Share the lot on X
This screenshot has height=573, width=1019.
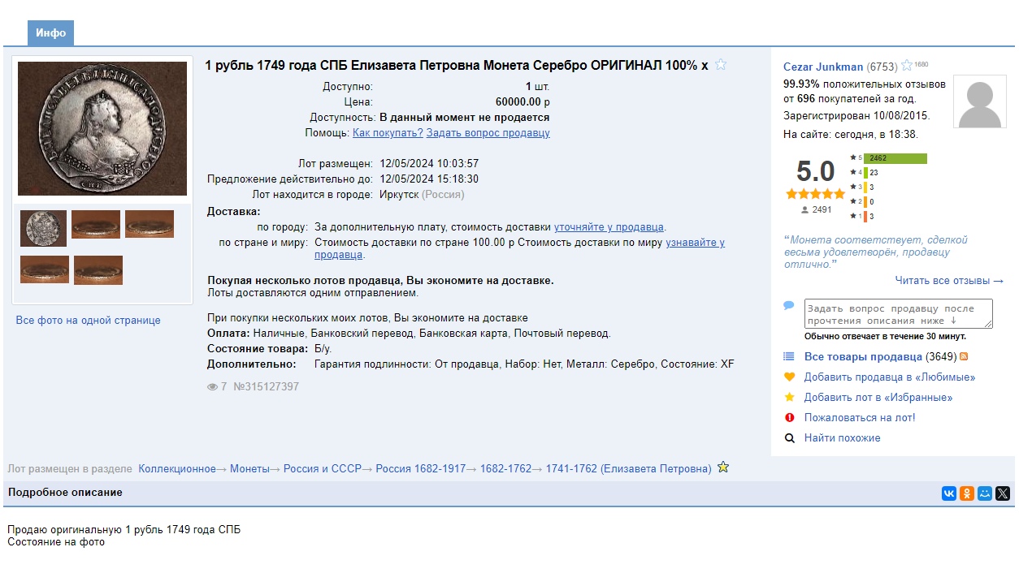pyautogui.click(x=1003, y=493)
